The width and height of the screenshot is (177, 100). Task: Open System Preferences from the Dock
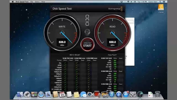133,94
